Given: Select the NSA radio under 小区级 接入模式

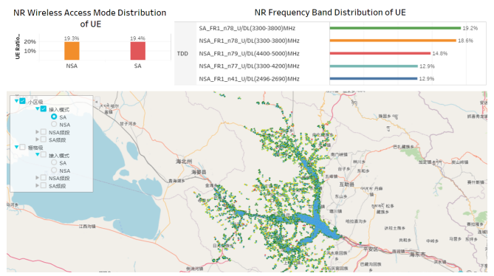Looking at the screenshot, I should (54, 124).
